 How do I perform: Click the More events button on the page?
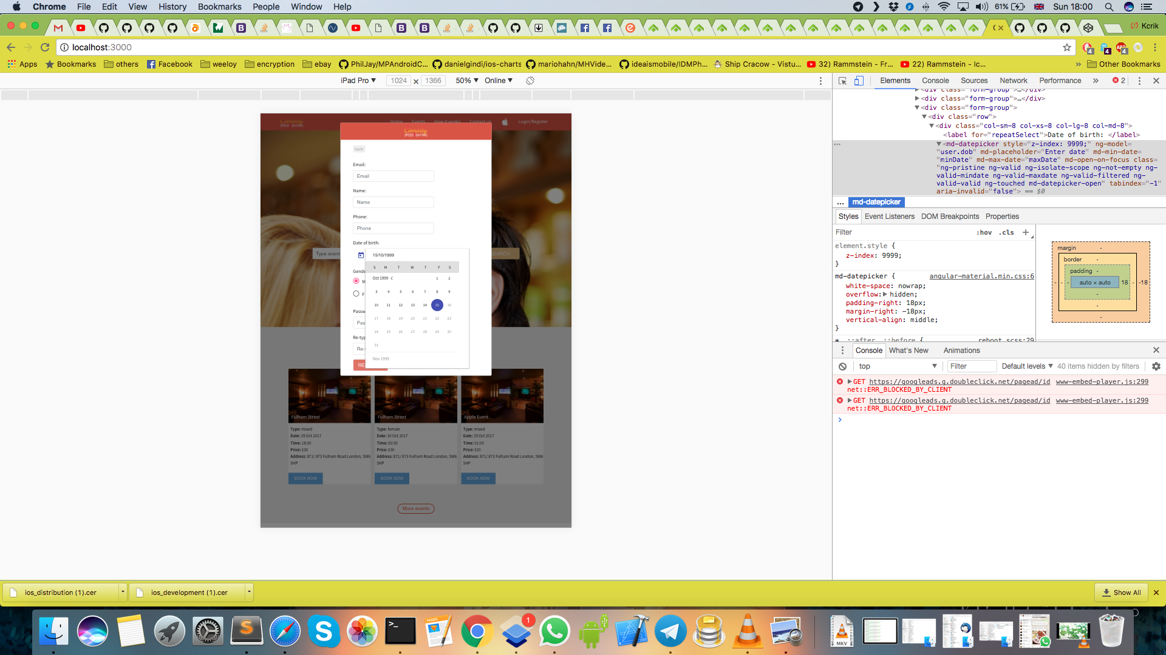pyautogui.click(x=415, y=508)
